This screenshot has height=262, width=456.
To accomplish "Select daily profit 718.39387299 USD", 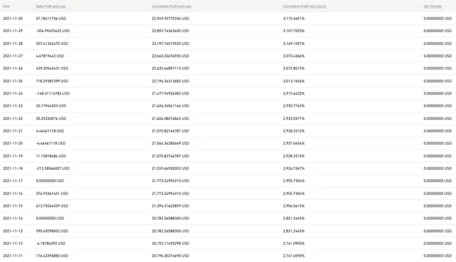I will (52, 81).
